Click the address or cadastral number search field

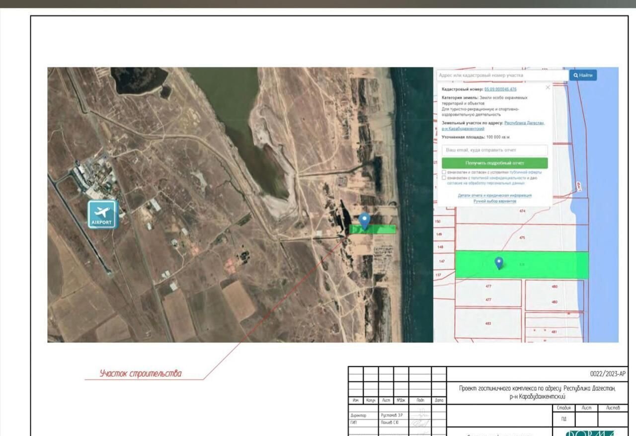click(x=502, y=75)
